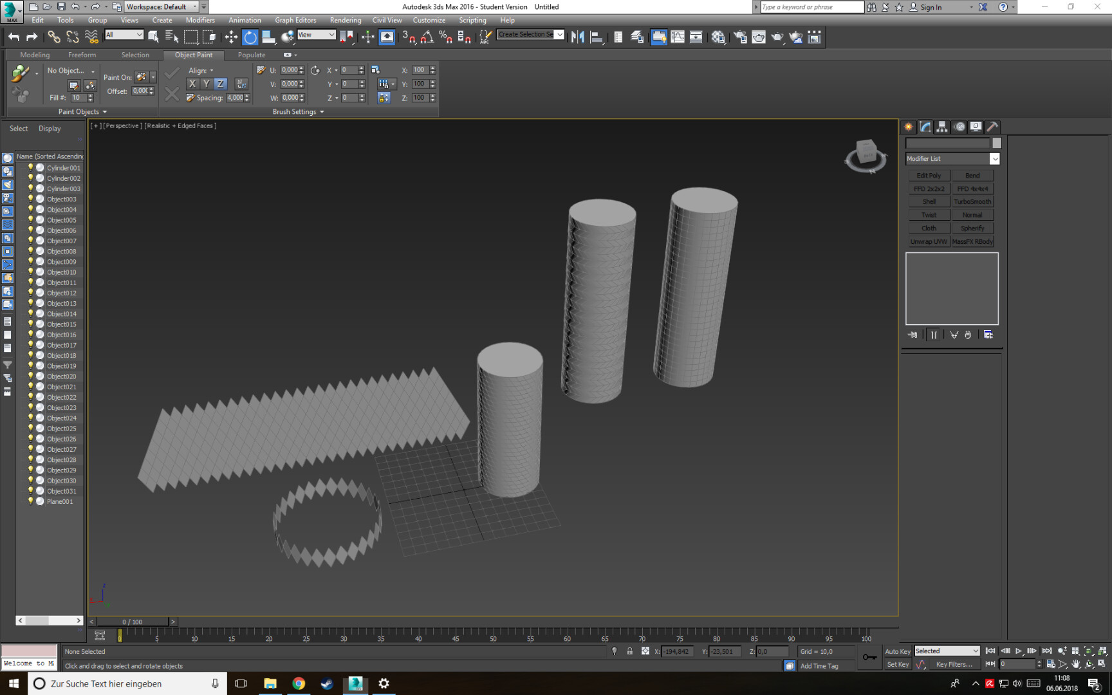Screen dimensions: 1112x695
Task: Click the Key Filters button
Action: pyautogui.click(x=954, y=664)
